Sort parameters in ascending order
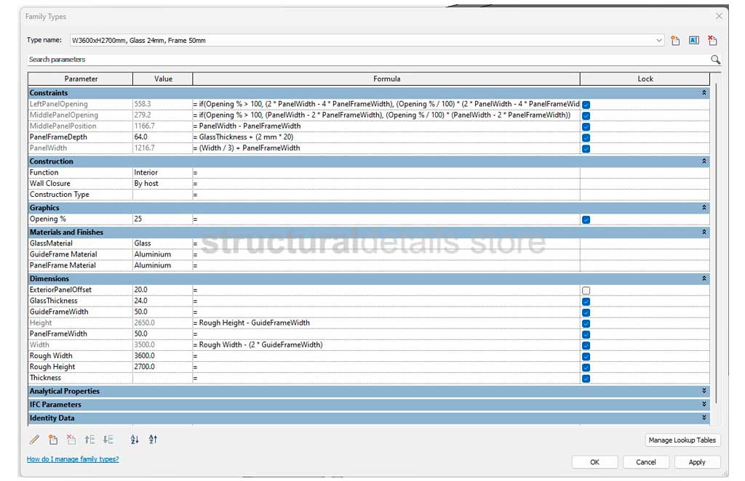This screenshot has height=481, width=745. click(x=135, y=440)
